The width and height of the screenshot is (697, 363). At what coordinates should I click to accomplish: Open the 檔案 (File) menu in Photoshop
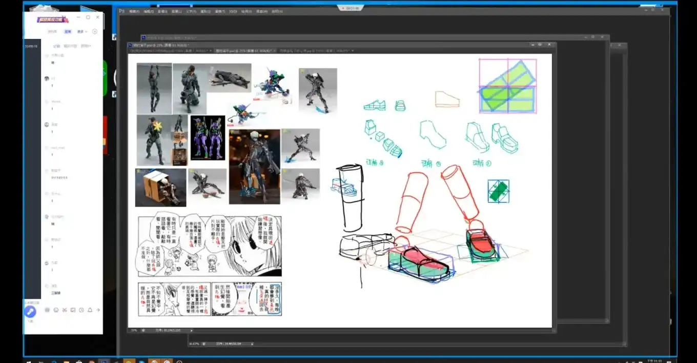coord(135,11)
